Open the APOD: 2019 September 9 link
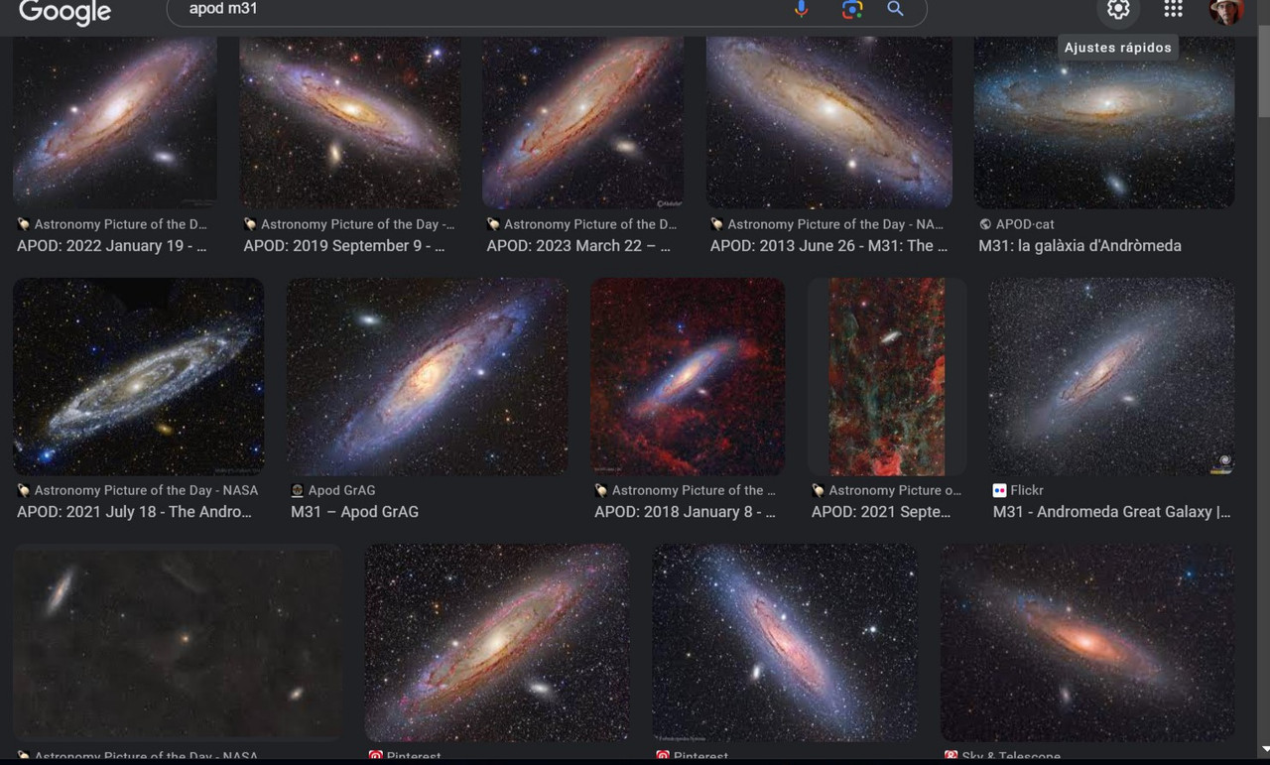 point(344,246)
